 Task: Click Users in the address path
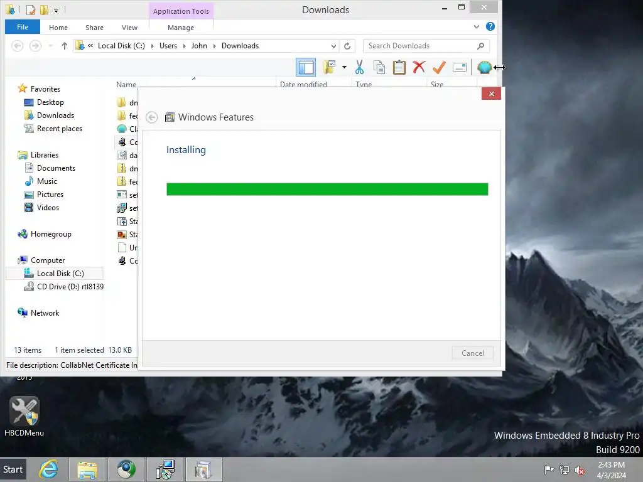coord(168,46)
